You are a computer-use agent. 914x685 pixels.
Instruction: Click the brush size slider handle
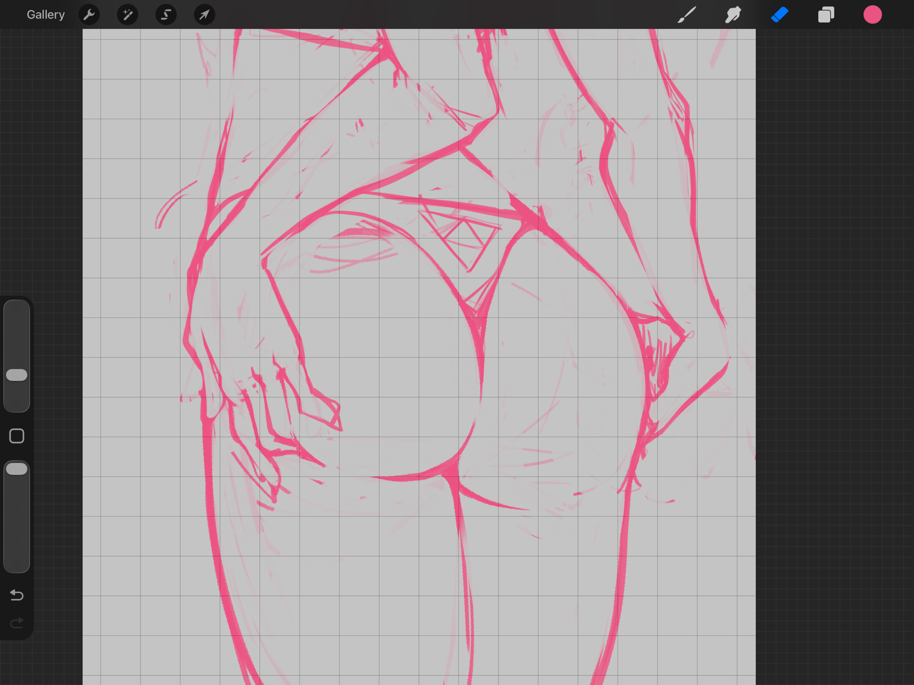click(x=17, y=375)
